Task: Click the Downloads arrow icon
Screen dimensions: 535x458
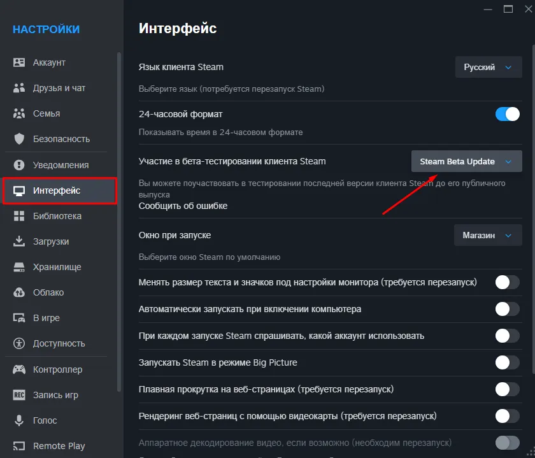Action: point(19,241)
